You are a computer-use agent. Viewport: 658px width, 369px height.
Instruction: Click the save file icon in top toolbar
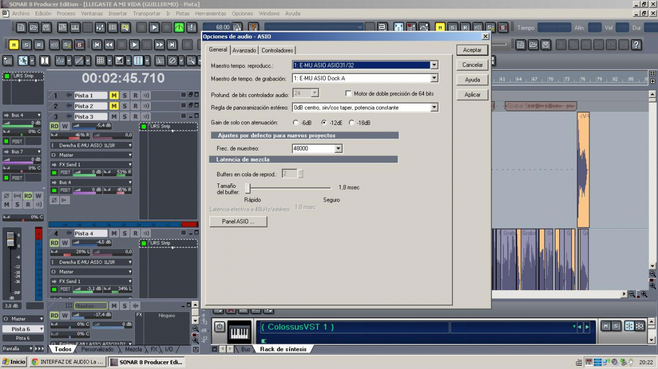pos(47,27)
